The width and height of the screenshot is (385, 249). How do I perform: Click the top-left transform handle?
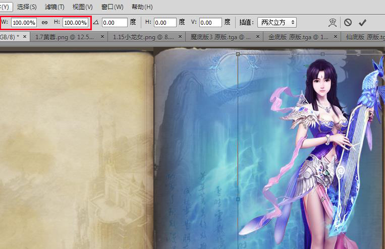click(x=238, y=54)
